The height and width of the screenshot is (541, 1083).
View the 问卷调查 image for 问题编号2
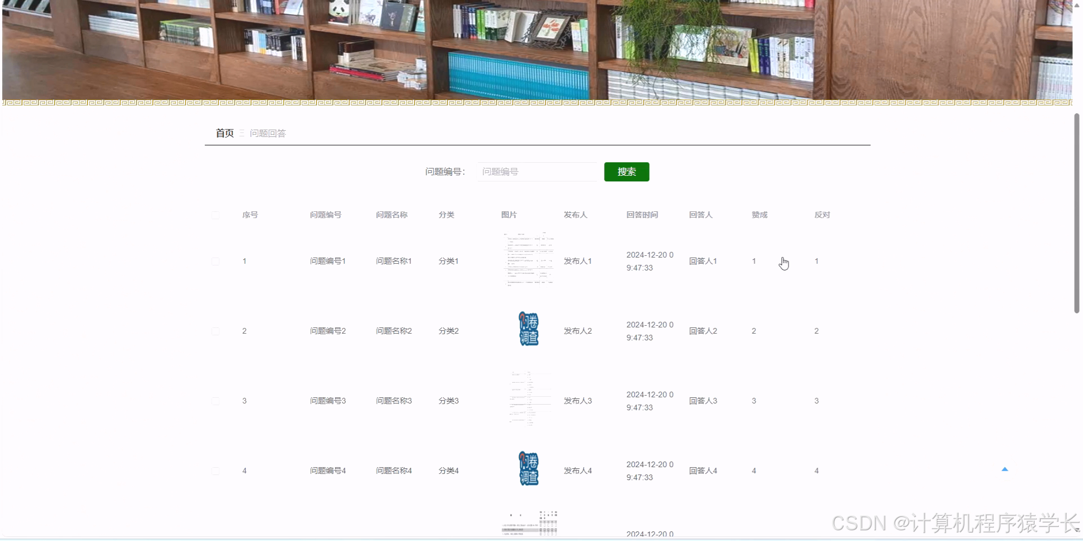coord(528,329)
